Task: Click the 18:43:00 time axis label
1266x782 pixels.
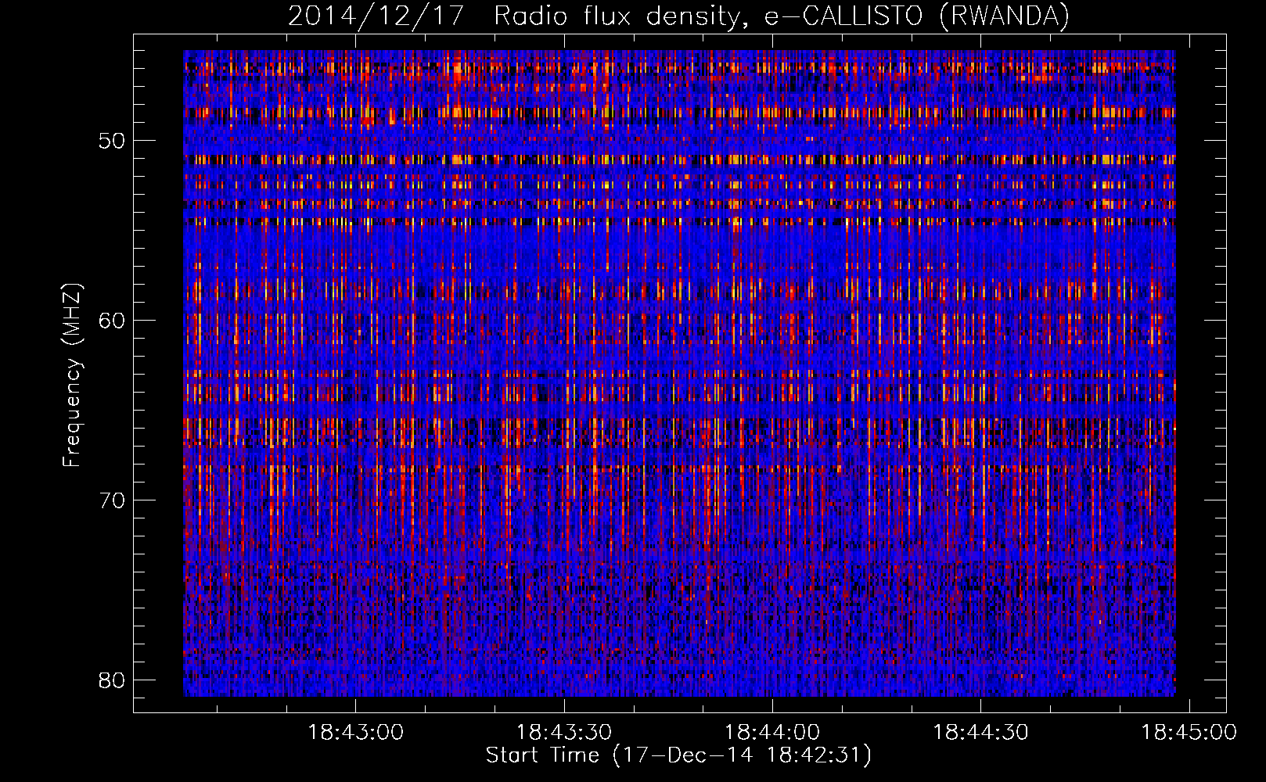Action: (x=356, y=732)
